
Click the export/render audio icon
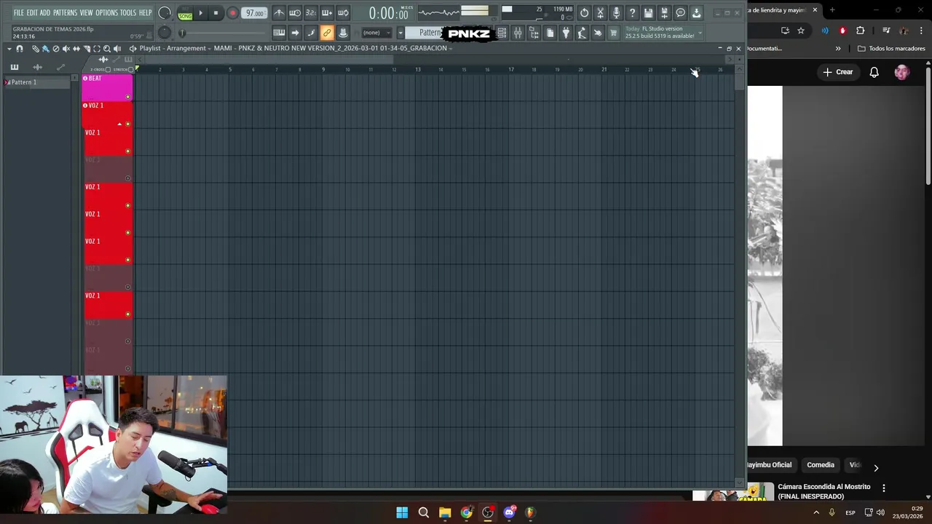pos(664,13)
